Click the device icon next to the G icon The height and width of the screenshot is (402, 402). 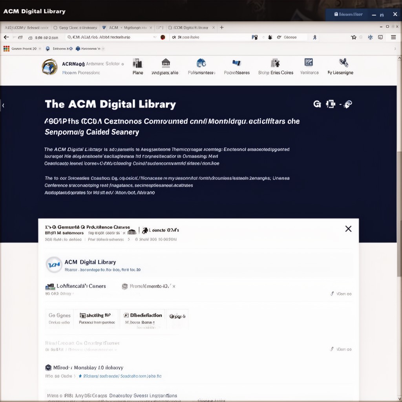point(331,104)
